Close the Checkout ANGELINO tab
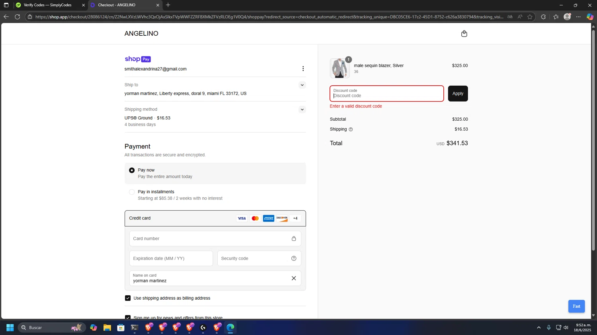 [x=158, y=5]
